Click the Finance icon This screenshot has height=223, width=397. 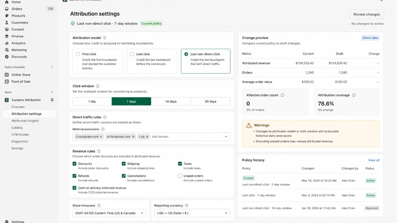[7, 36]
